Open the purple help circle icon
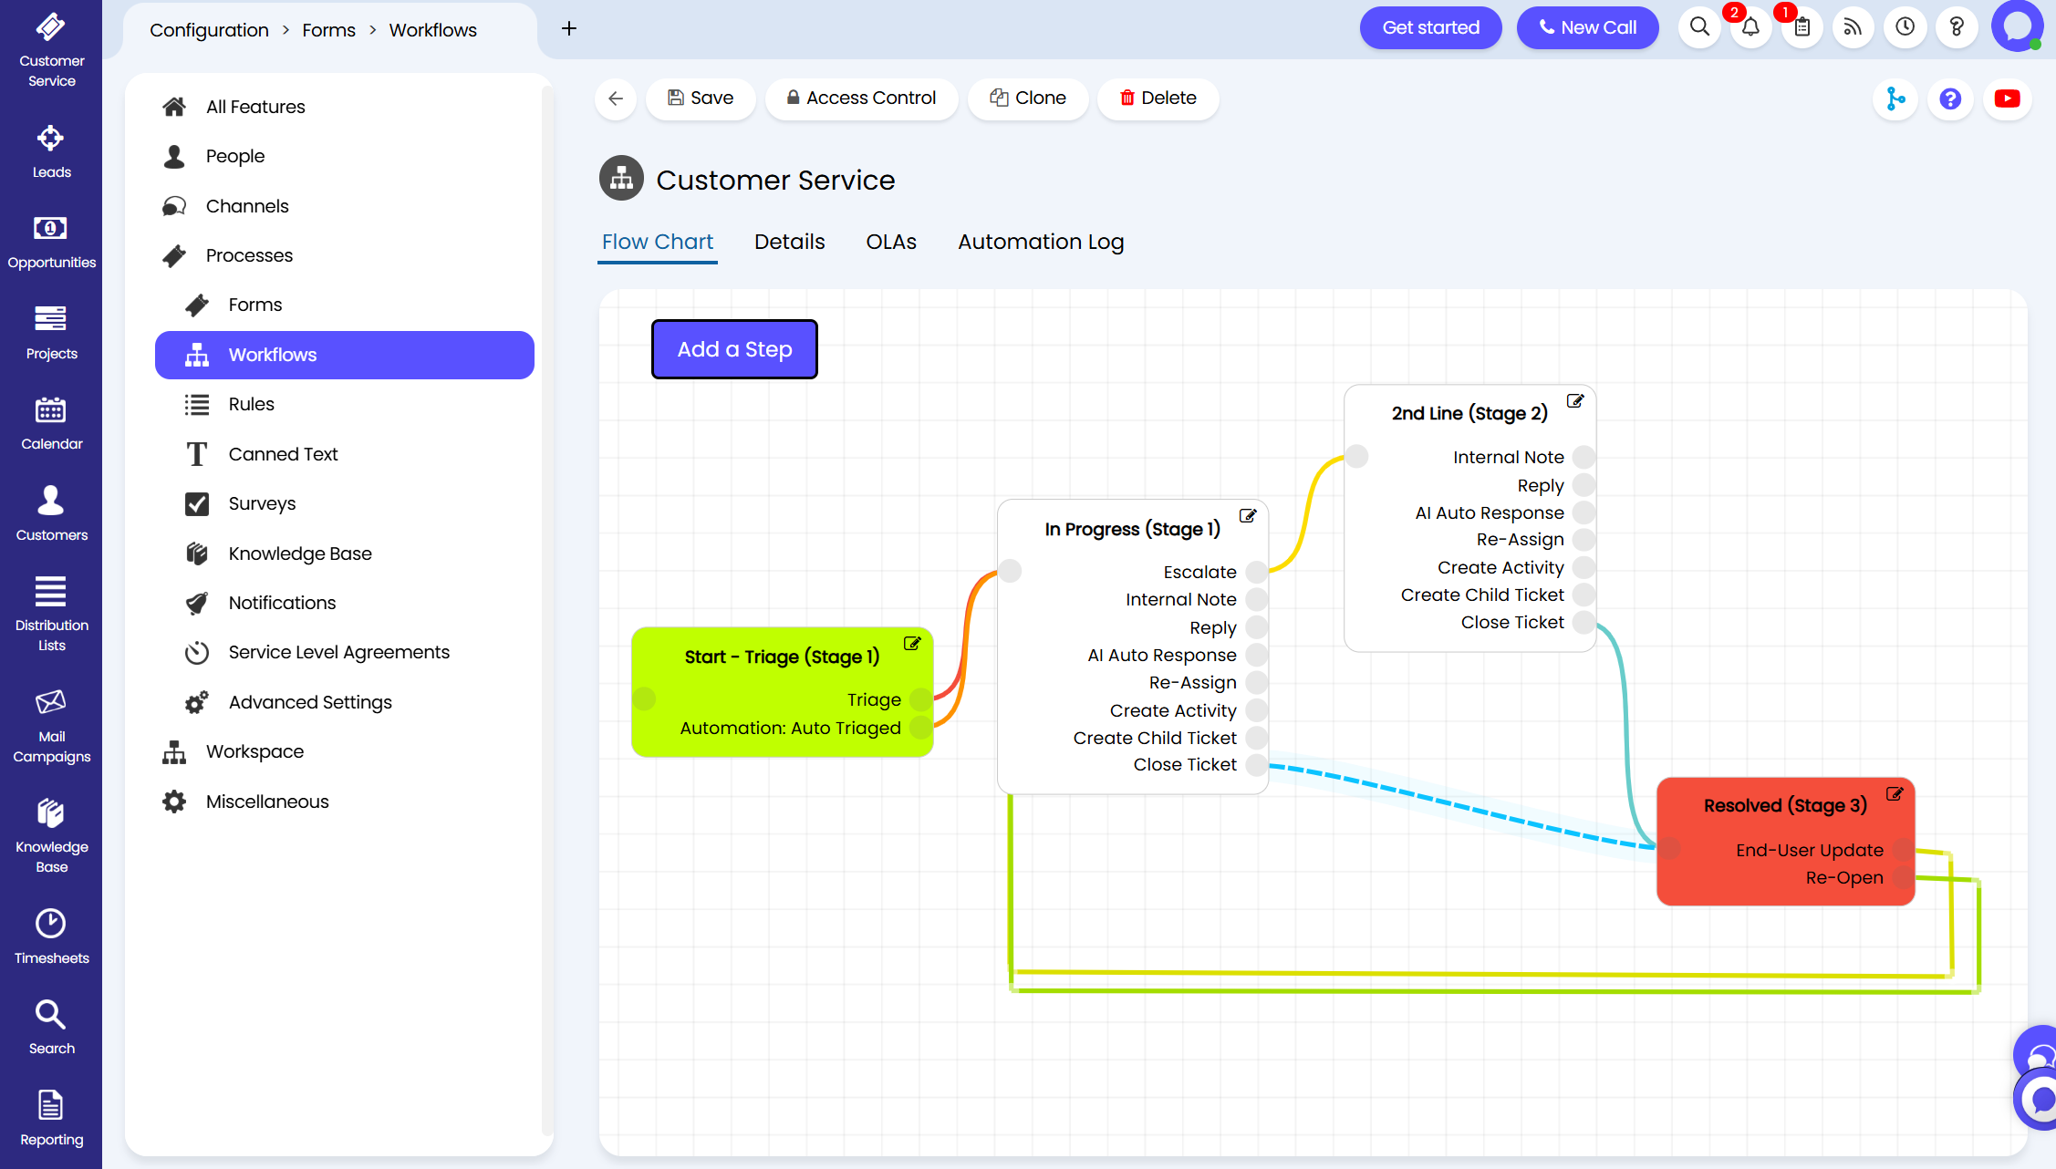 1950,98
